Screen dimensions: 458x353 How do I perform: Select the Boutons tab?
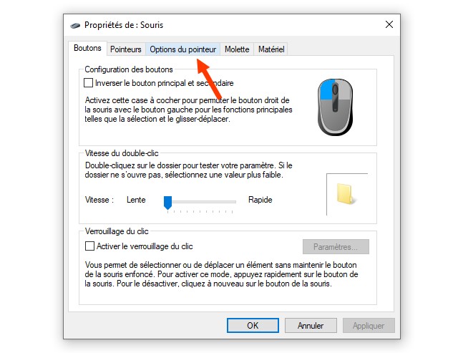87,48
